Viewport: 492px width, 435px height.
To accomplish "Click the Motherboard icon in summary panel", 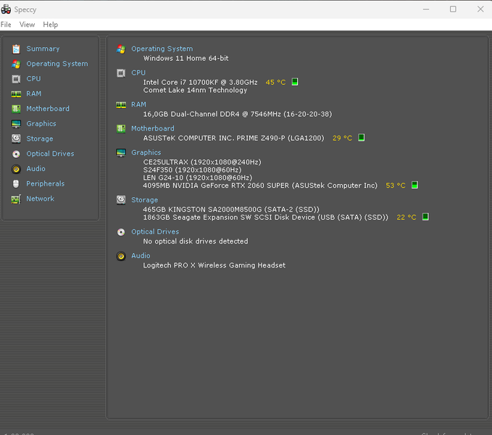I will pyautogui.click(x=121, y=128).
